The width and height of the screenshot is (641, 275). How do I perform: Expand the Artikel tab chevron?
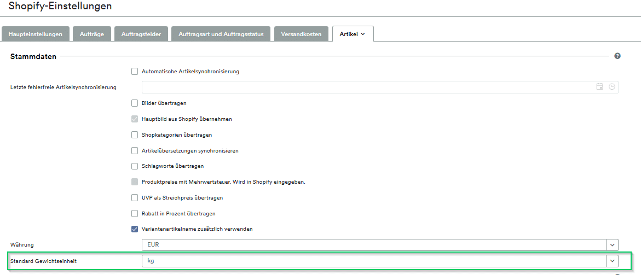point(362,34)
